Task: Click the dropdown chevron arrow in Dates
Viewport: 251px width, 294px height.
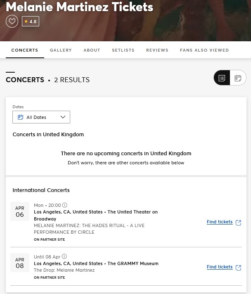Action: coord(63,117)
